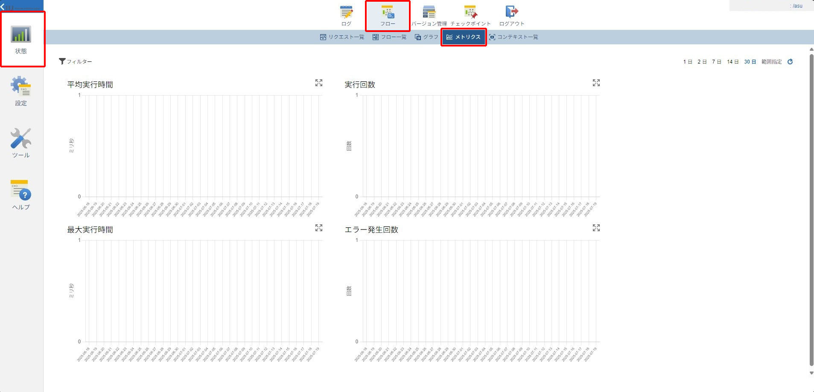This screenshot has width=814, height=392.
Task: Expand the フィルター filter panel
Action: (x=76, y=61)
